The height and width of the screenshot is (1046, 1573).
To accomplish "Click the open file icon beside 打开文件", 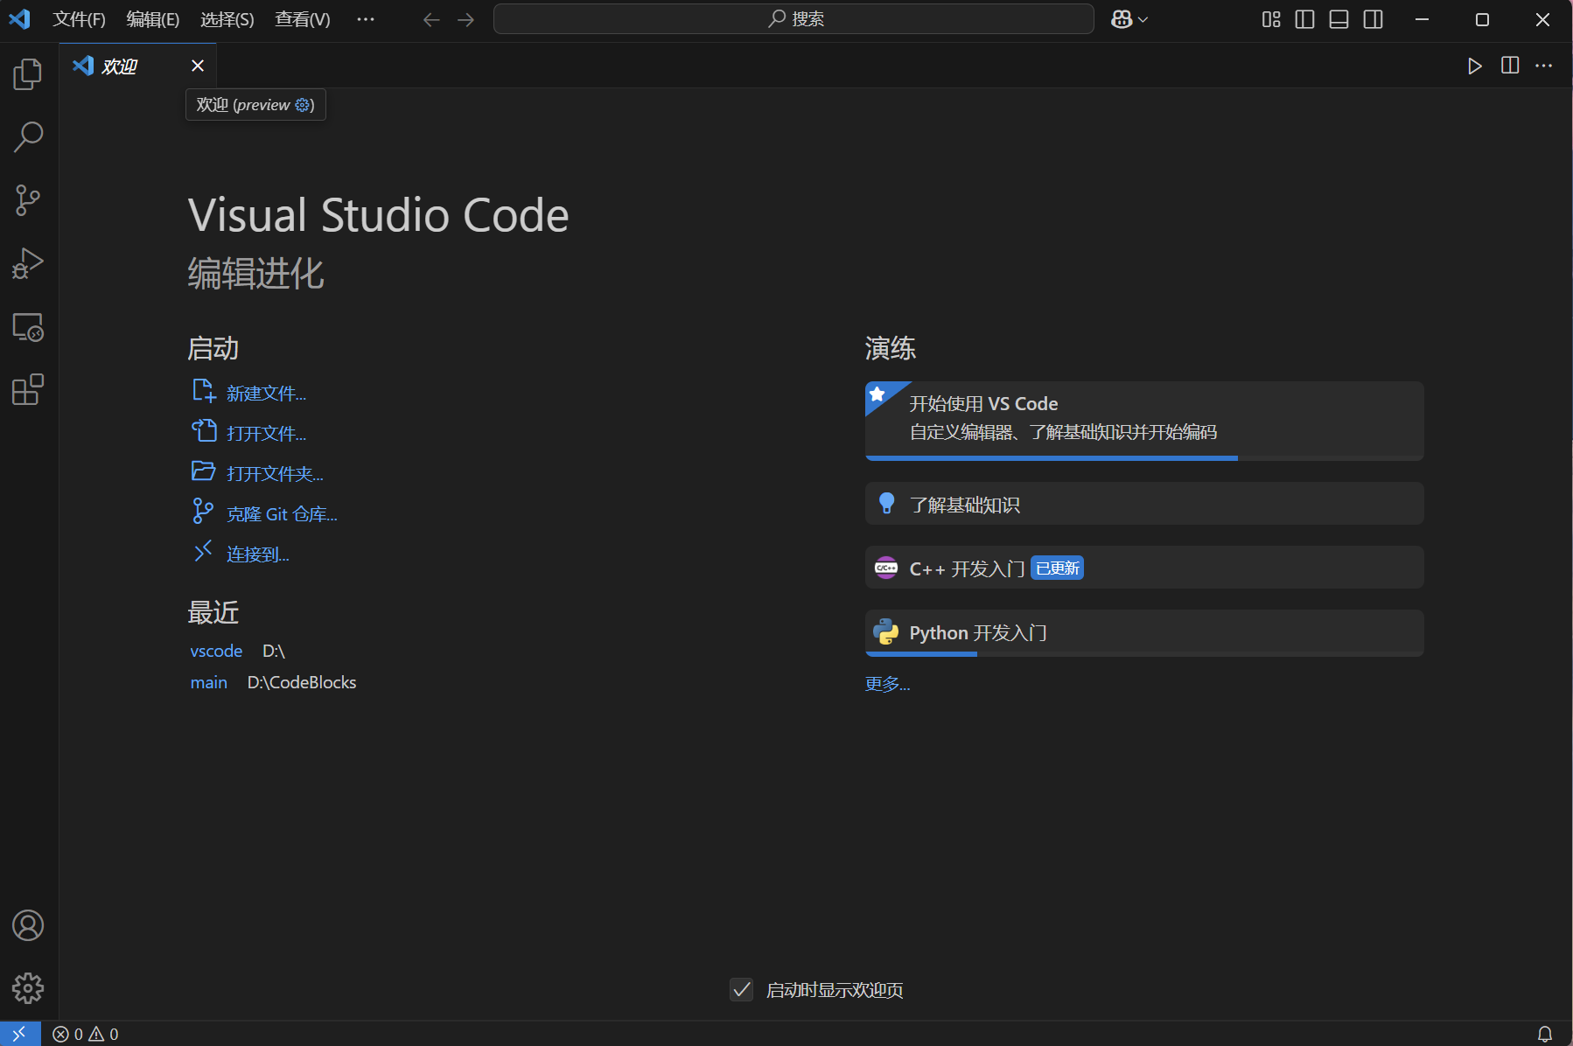I will coord(204,430).
